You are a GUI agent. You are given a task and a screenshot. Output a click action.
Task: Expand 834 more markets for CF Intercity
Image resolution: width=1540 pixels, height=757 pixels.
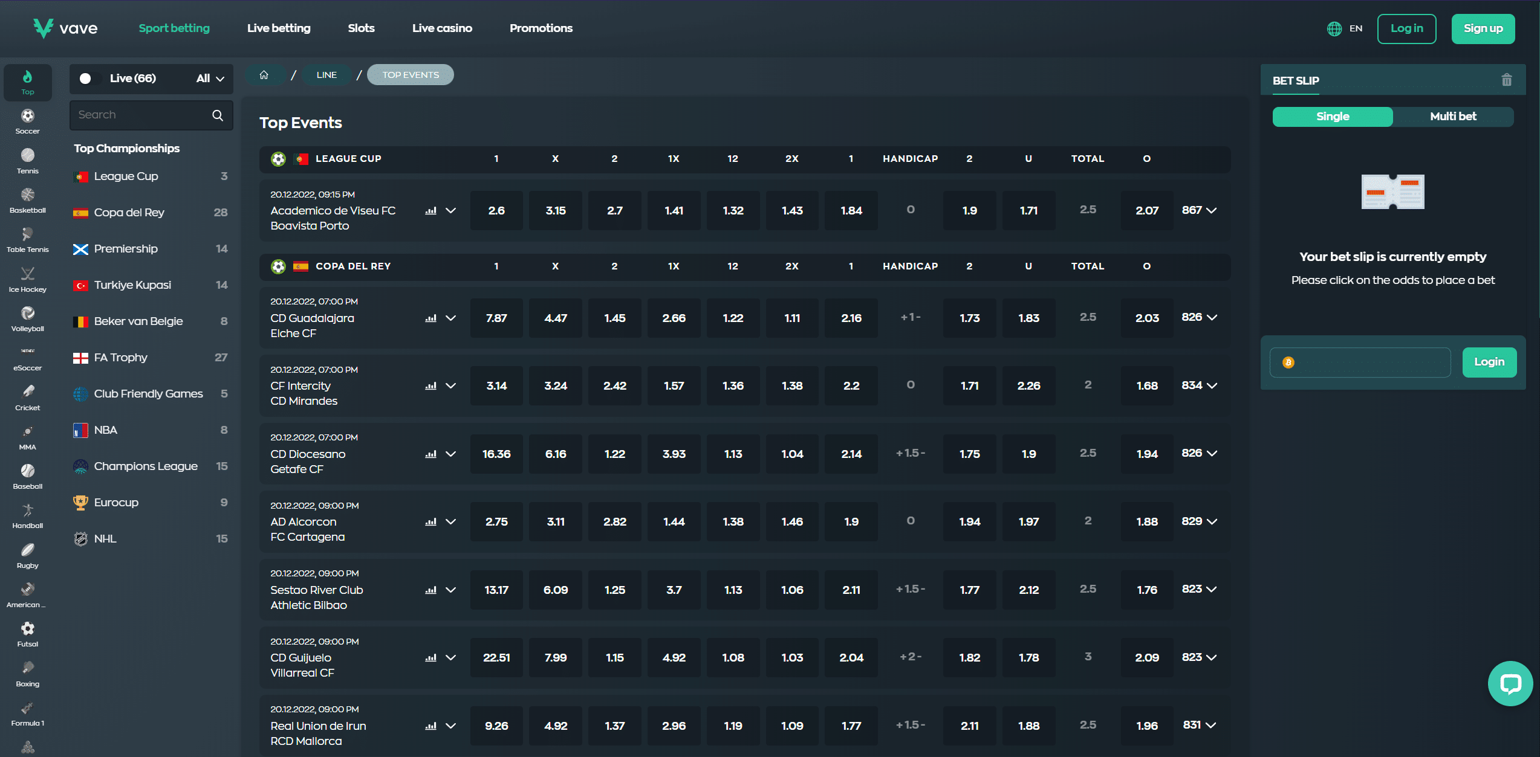coord(1199,385)
